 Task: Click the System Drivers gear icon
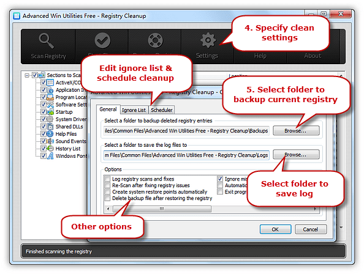[50, 119]
